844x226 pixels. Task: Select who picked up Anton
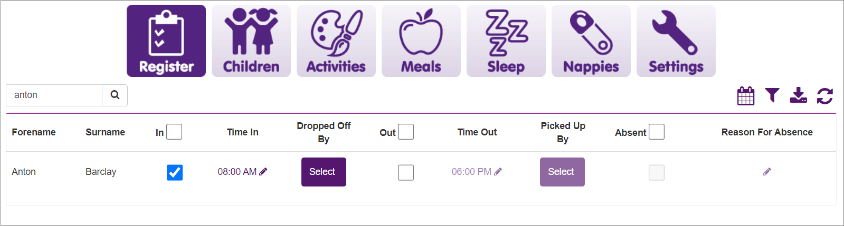562,172
